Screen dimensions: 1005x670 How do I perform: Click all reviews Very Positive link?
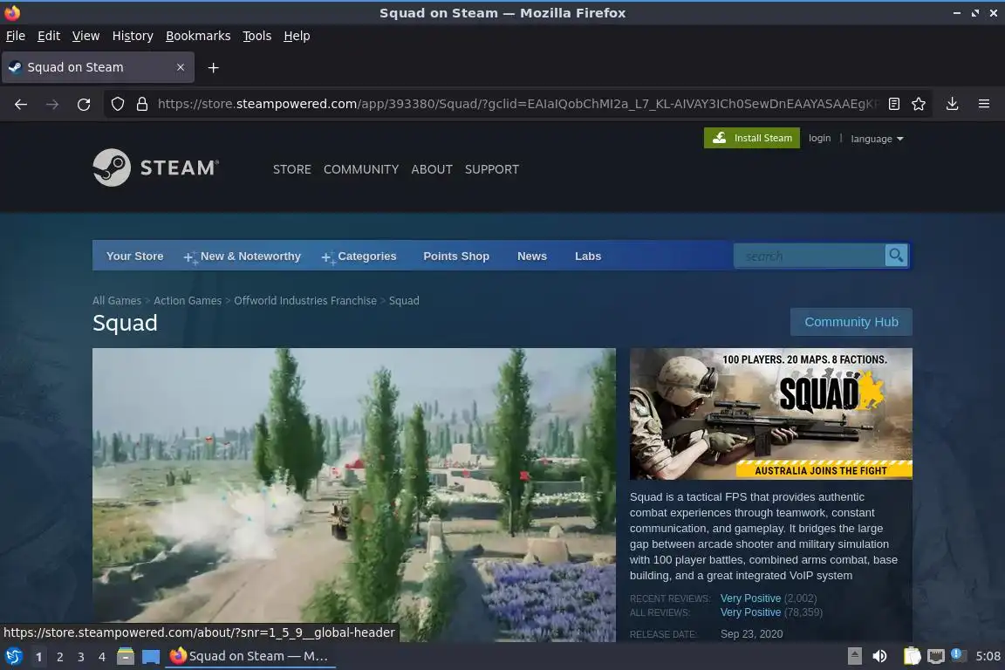[750, 612]
